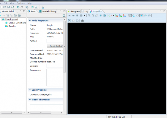Take an image snapshot with camera icon
Viewport: 167px width, 118px height.
(82, 20)
